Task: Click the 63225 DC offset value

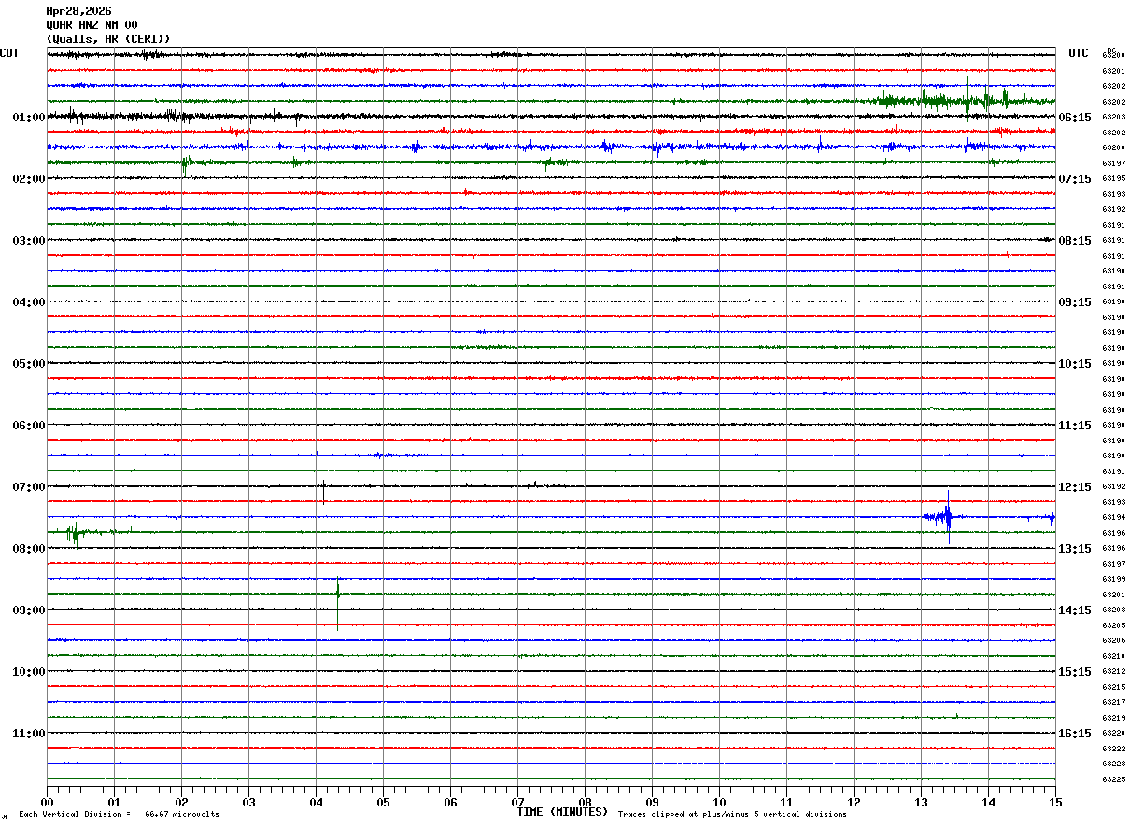Action: tap(1113, 779)
